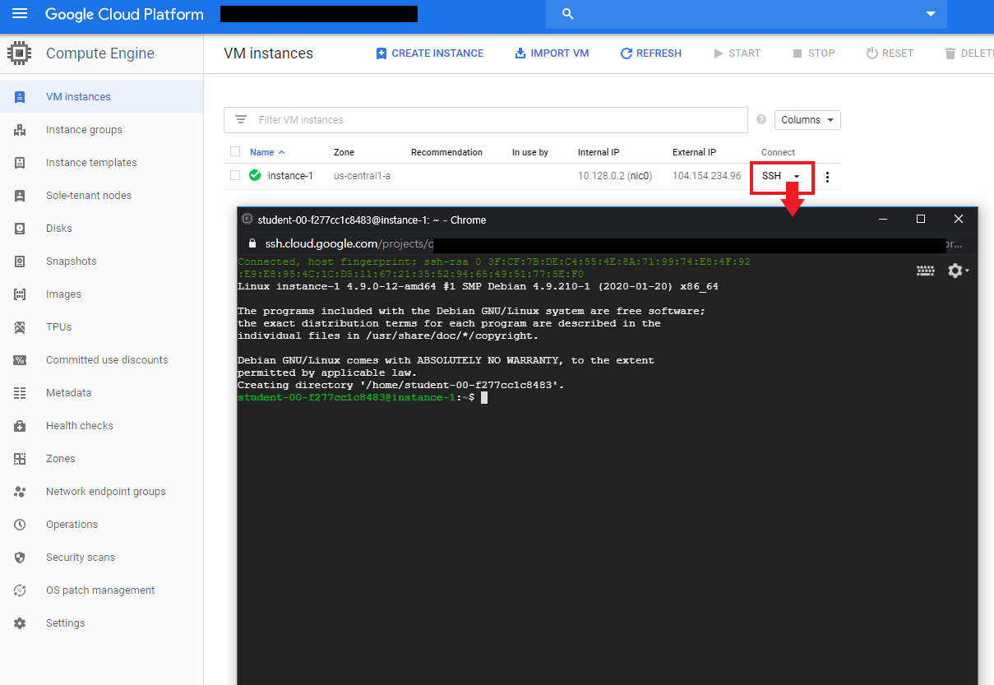Maximize the SSH Chrome window
The height and width of the screenshot is (685, 994).
(x=921, y=219)
